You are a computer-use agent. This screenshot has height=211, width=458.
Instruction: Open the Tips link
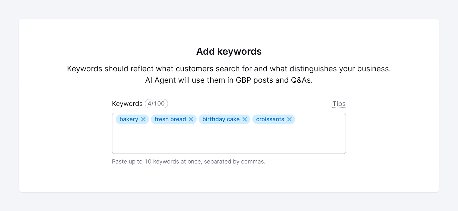coord(339,104)
